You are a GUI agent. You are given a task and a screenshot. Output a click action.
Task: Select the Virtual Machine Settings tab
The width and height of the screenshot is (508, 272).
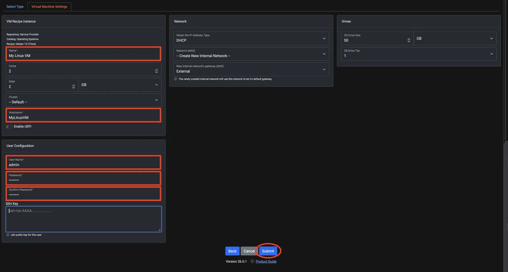click(49, 6)
